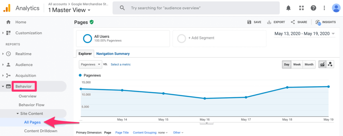Screen dimensions: 343x136
Task: Collapse the Site Content subsection
Action: point(18,114)
